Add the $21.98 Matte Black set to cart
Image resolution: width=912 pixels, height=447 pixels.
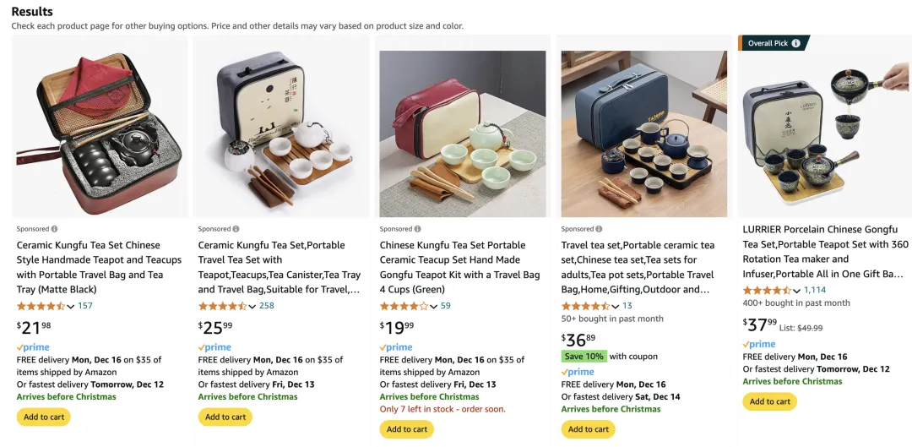[43, 417]
